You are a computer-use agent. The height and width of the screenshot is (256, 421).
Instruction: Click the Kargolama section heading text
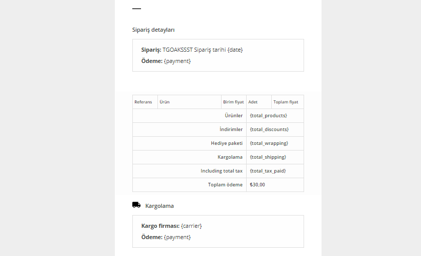tap(159, 206)
